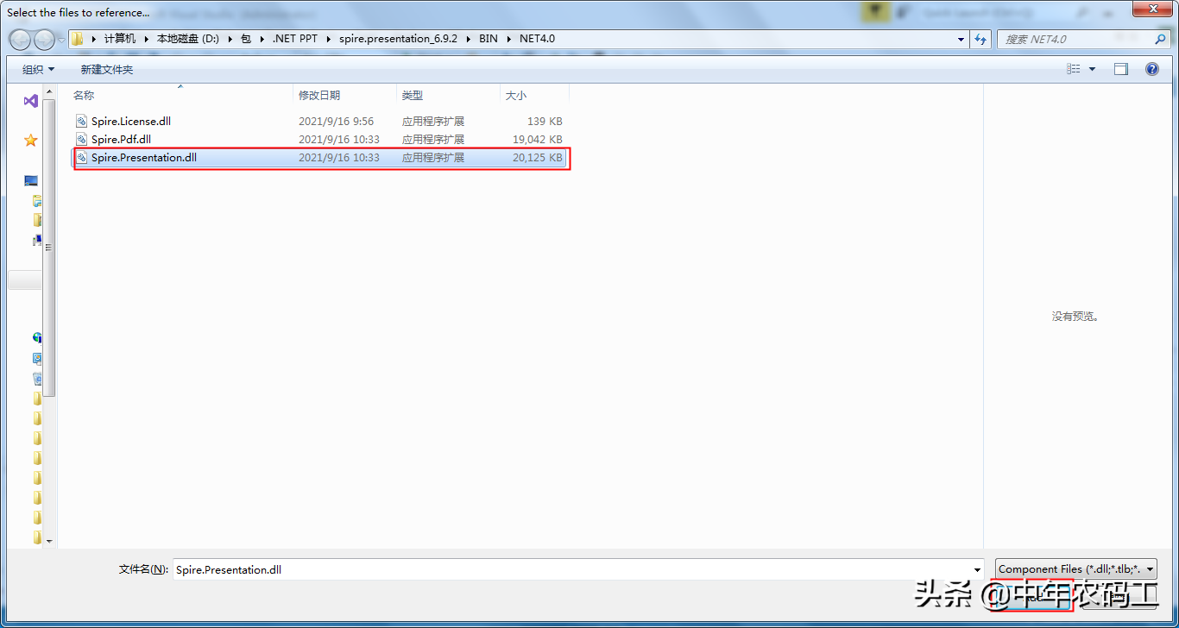Navigate to 本地磁盘 (D:) in the address bar
Image resolution: width=1179 pixels, height=628 pixels.
point(187,39)
